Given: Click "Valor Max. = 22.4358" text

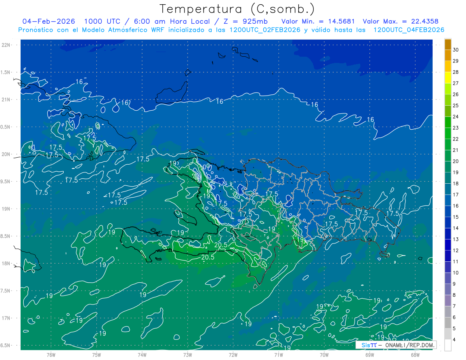Looking at the screenshot, I should tap(400, 21).
